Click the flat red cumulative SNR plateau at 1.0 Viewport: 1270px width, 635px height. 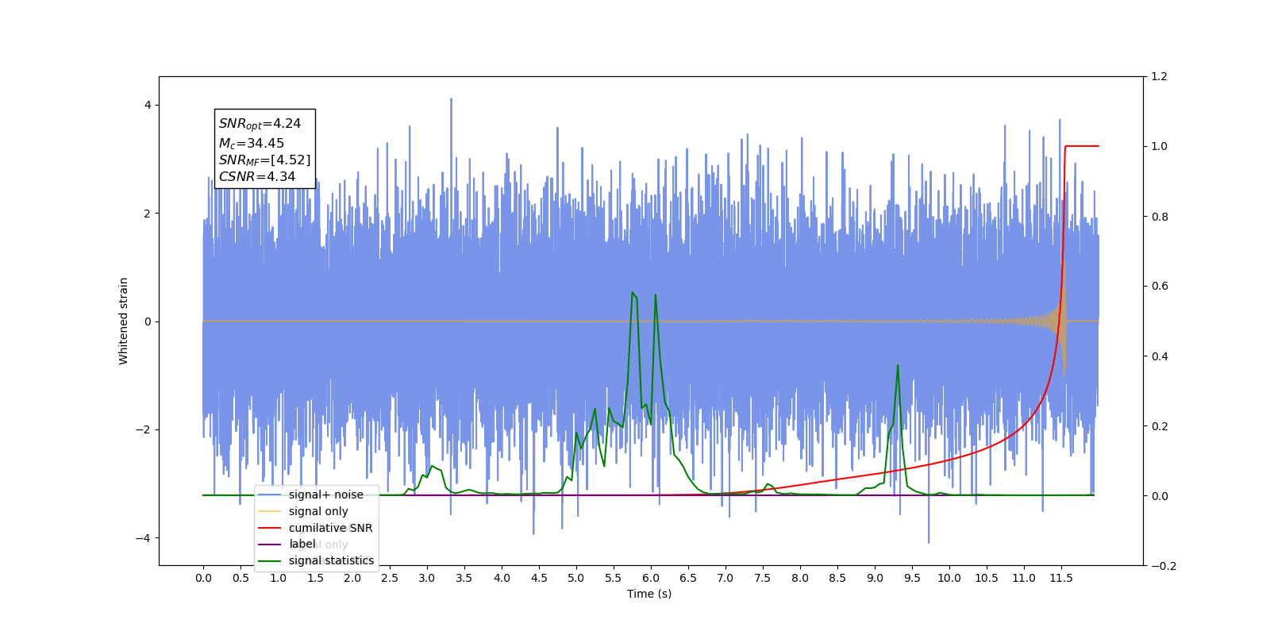click(x=1082, y=146)
